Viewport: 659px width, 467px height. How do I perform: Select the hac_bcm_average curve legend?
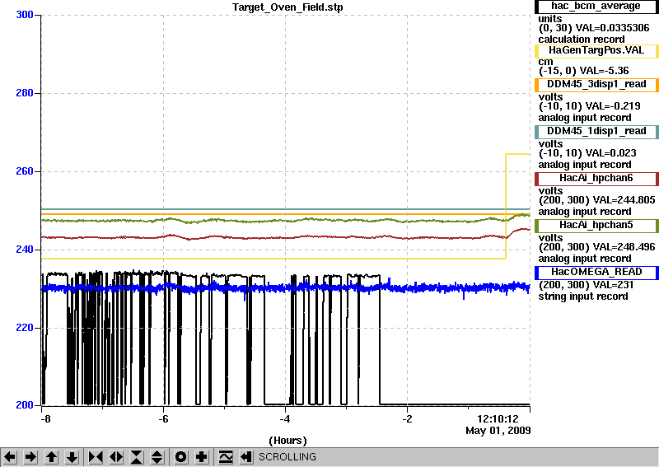596,7
